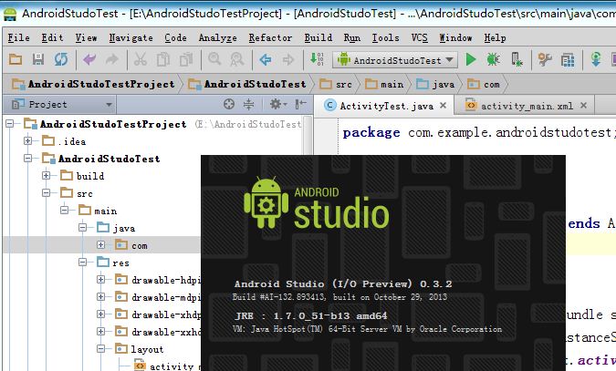Open the Tools menu

(x=385, y=37)
